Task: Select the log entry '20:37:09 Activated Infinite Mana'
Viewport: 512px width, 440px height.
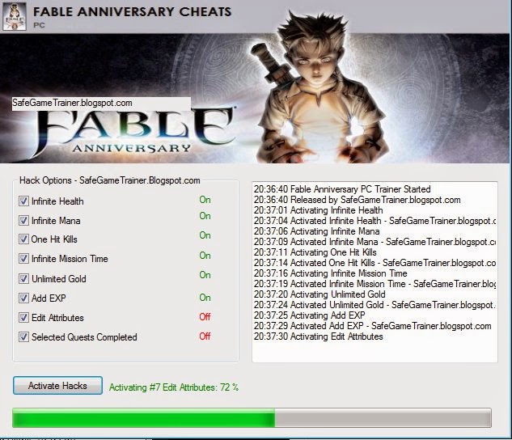Action: click(374, 242)
